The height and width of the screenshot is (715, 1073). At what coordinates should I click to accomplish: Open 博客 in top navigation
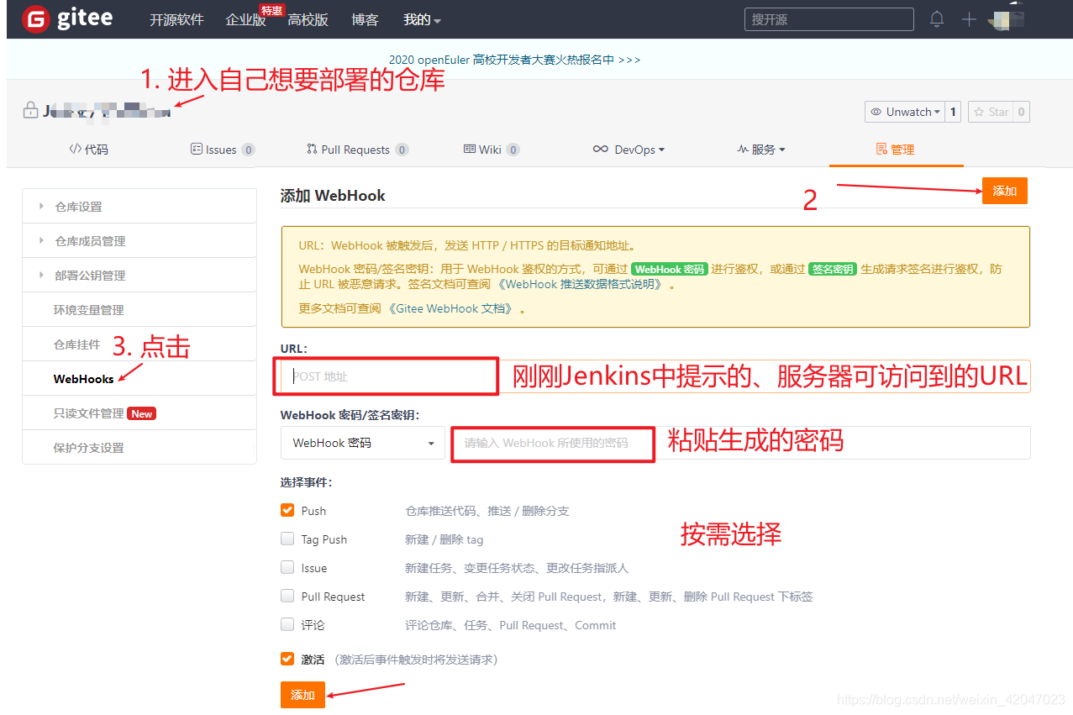click(365, 19)
